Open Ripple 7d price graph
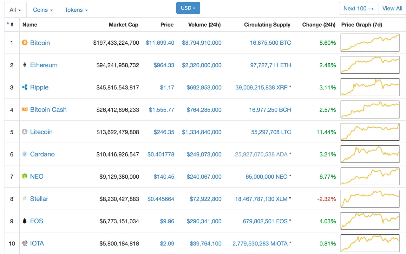 click(x=370, y=87)
